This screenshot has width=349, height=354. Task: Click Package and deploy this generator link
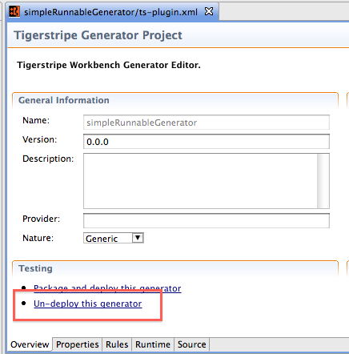(x=107, y=288)
